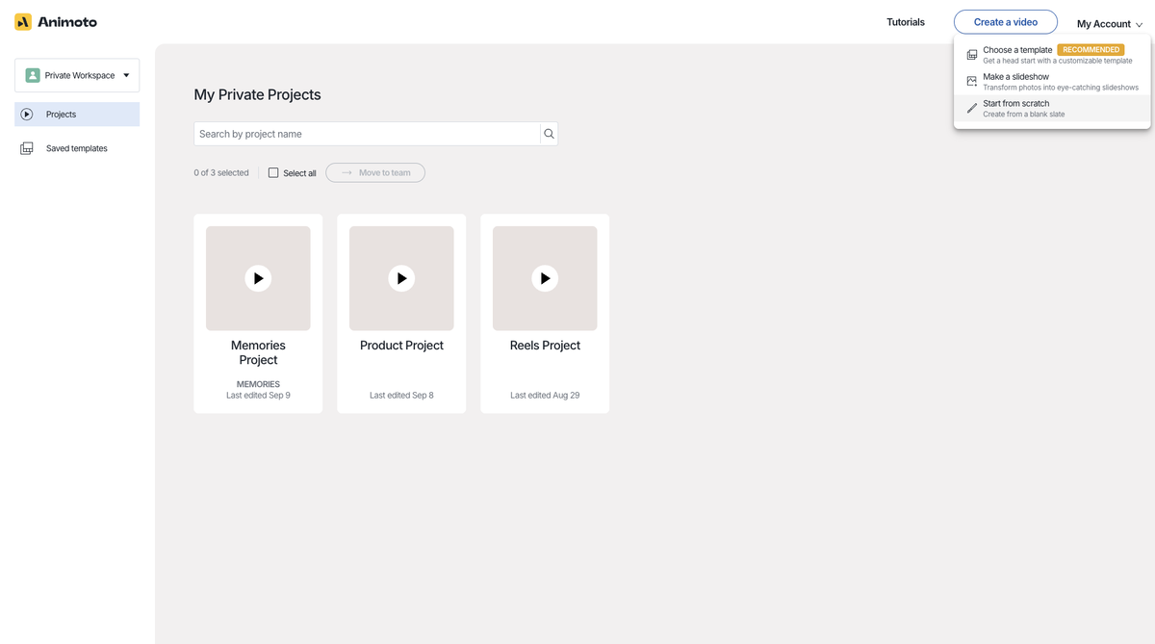Open the Tutorials menu item

pyautogui.click(x=905, y=21)
